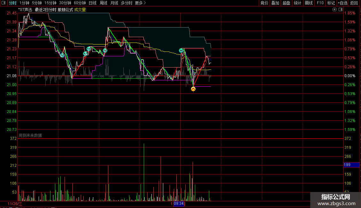The height and width of the screenshot is (208, 361).
Task: Click the 11/26/三 date label
Action: pos(15,204)
